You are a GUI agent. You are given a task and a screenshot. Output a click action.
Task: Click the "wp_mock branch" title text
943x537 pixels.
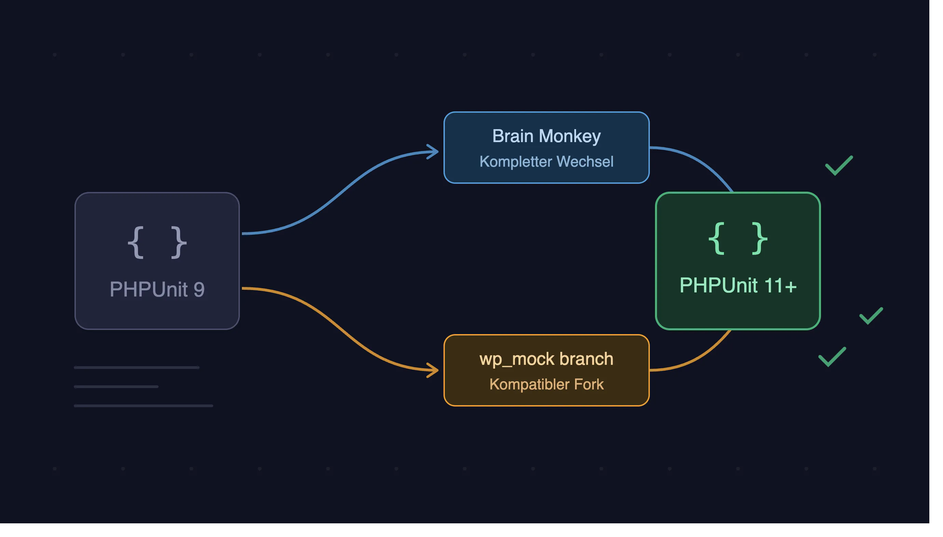tap(546, 359)
